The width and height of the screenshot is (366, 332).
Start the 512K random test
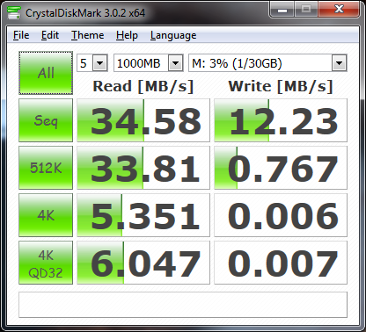46,168
